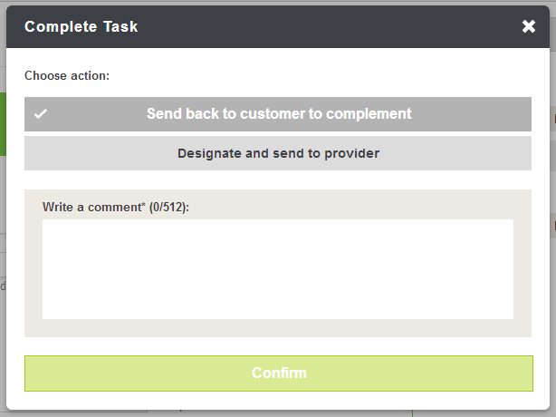The image size is (556, 417).
Task: Select Send back to customer to complement
Action: 278,114
